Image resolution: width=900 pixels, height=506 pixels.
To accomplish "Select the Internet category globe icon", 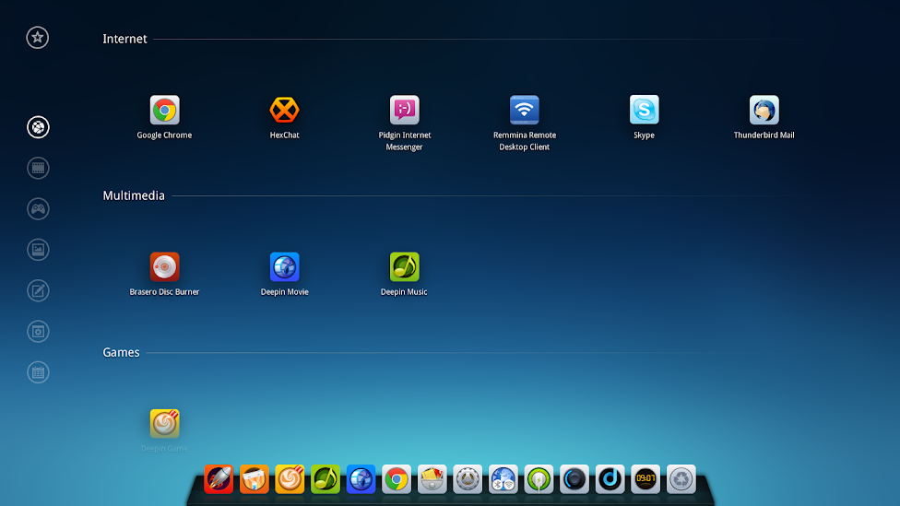I will pyautogui.click(x=38, y=127).
